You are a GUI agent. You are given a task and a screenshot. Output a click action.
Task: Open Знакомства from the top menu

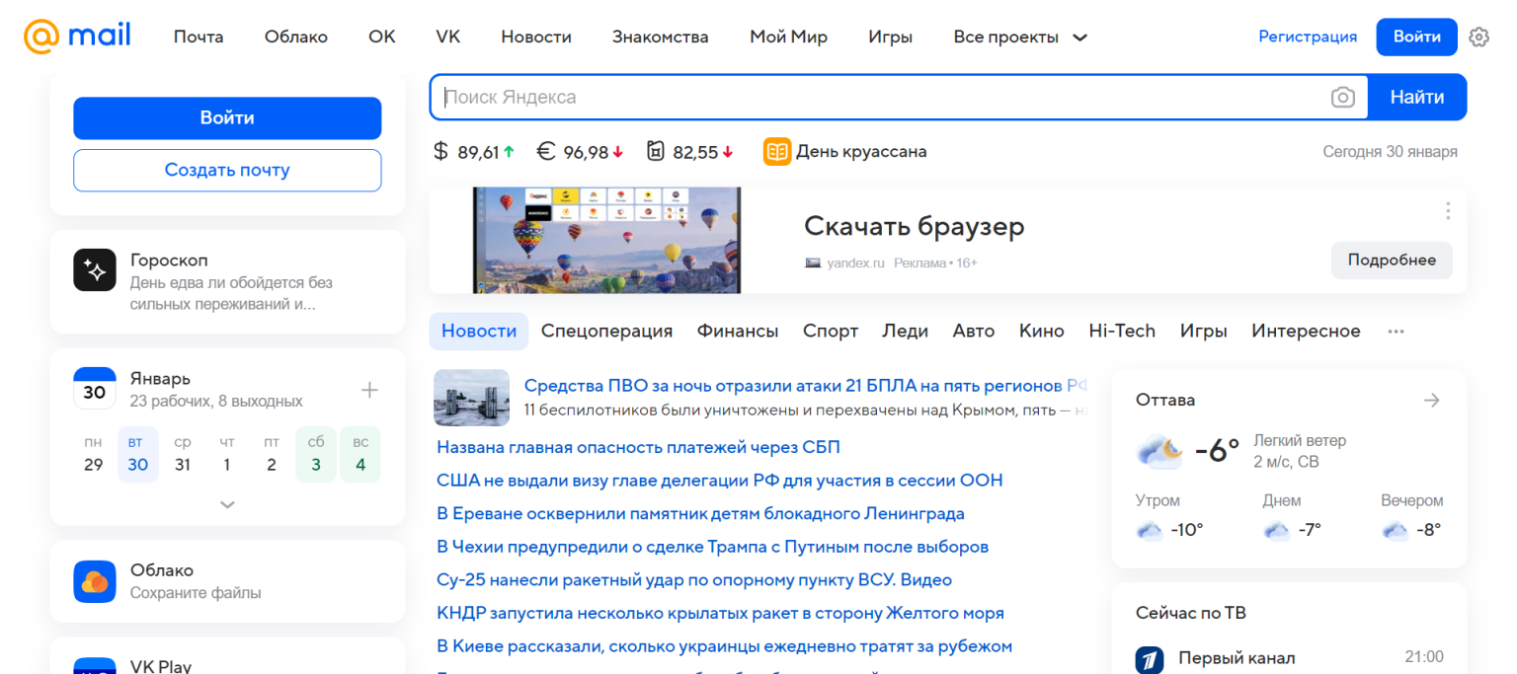pyautogui.click(x=660, y=37)
